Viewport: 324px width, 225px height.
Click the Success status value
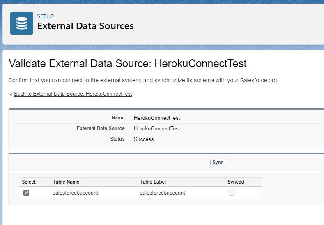pos(144,139)
